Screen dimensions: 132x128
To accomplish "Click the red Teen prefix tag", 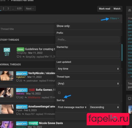I will [32, 90].
